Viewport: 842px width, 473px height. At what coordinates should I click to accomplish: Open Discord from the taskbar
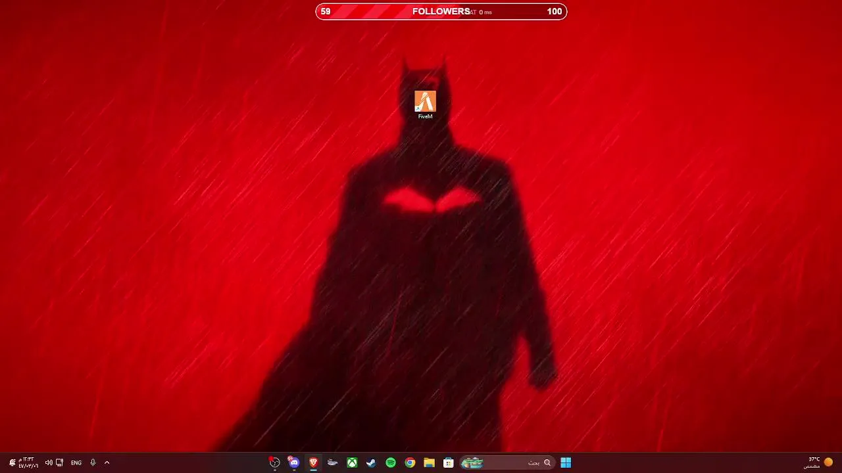(294, 462)
